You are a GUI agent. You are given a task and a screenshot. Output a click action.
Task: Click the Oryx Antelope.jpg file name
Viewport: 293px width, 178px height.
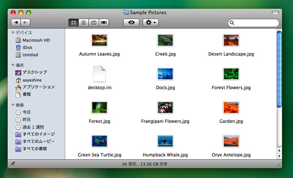pos(231,155)
